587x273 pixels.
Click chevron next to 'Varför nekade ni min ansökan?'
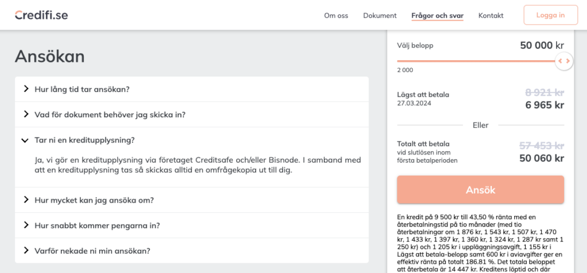point(25,250)
